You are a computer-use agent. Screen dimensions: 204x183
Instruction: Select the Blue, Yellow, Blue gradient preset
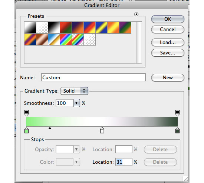101,27
